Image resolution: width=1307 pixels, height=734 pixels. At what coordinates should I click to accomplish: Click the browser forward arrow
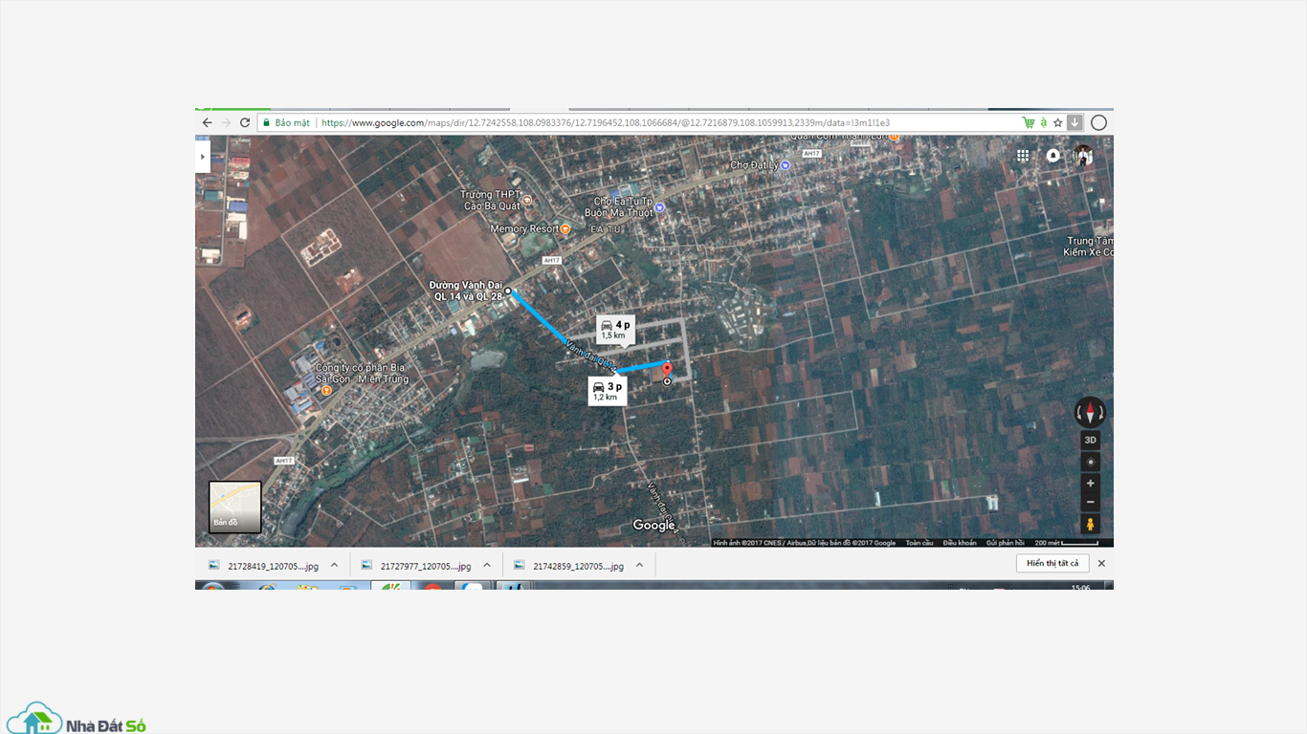pos(226,122)
